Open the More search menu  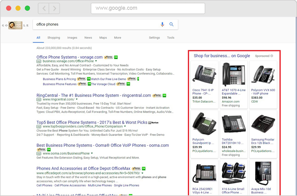click(x=117, y=38)
